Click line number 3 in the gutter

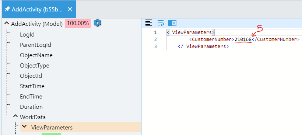(155, 46)
